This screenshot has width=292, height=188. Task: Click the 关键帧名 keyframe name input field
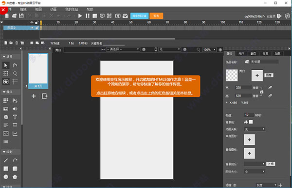point(113,43)
